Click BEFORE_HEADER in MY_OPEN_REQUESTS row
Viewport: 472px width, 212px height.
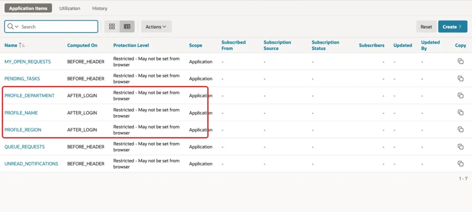pos(86,62)
